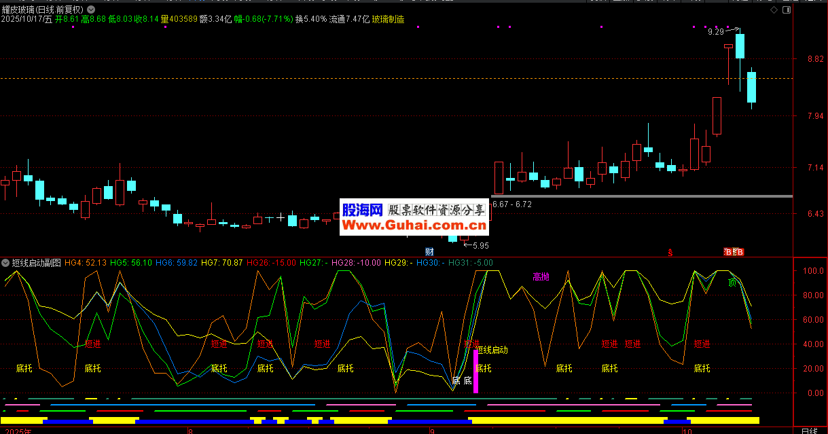Screen dimensions: 828x434
Task: Open the 日线,前复权 setting in the chart title
Action: tap(62, 10)
